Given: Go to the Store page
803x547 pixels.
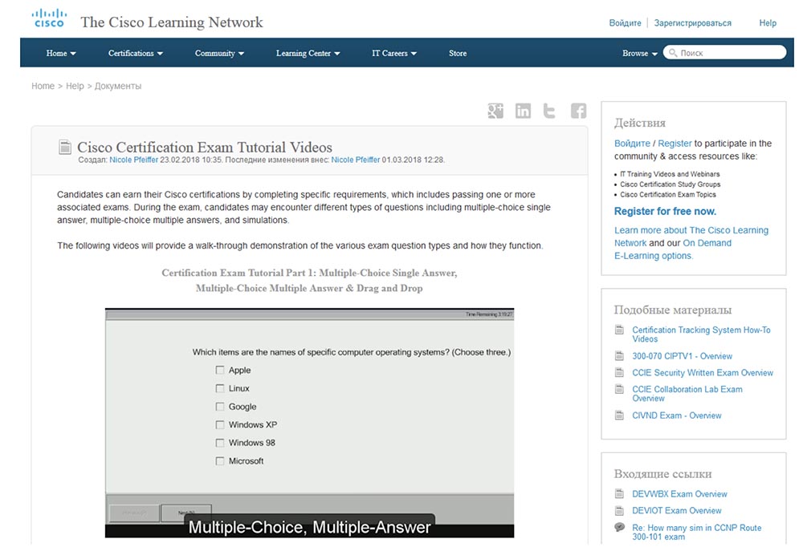Looking at the screenshot, I should pos(458,53).
